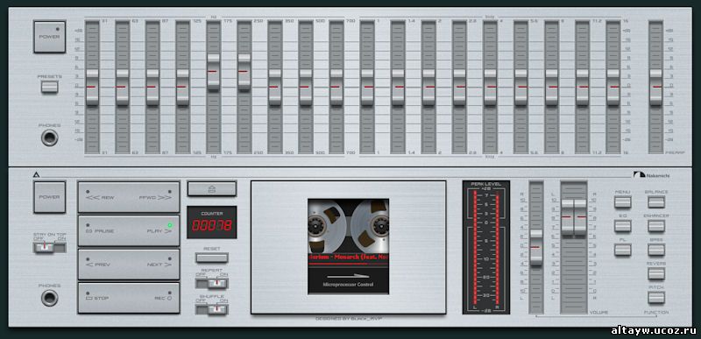
Task: Open the MENU function button
Action: tap(622, 202)
